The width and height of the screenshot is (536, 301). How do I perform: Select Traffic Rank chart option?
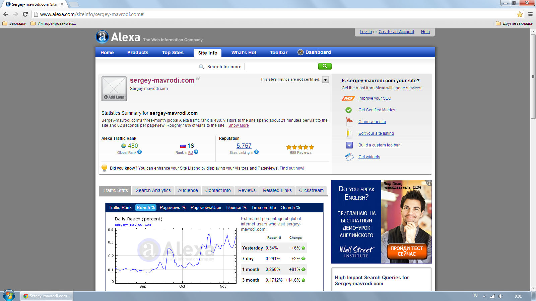120,207
